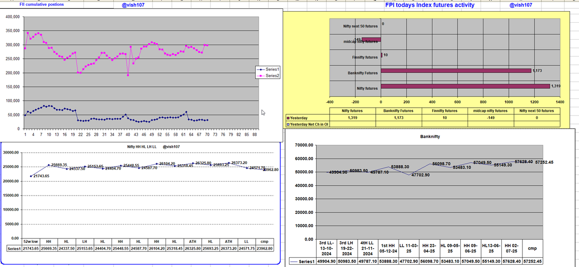Click table cell "1,319" under Nifty futures header
The height and width of the screenshot is (267, 579).
point(355,118)
